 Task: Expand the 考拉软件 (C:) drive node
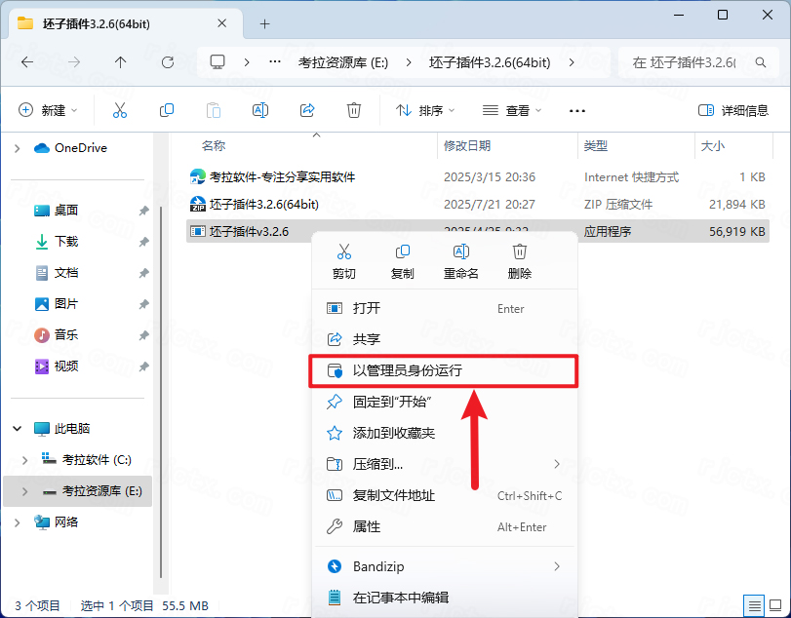(24, 460)
